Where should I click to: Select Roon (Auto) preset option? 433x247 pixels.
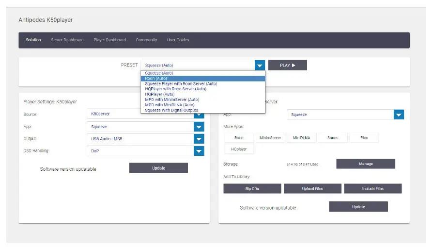coord(202,78)
